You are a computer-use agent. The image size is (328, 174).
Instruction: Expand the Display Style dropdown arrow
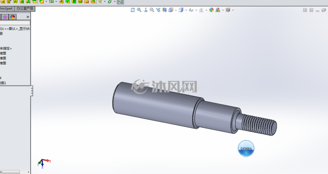point(186,10)
